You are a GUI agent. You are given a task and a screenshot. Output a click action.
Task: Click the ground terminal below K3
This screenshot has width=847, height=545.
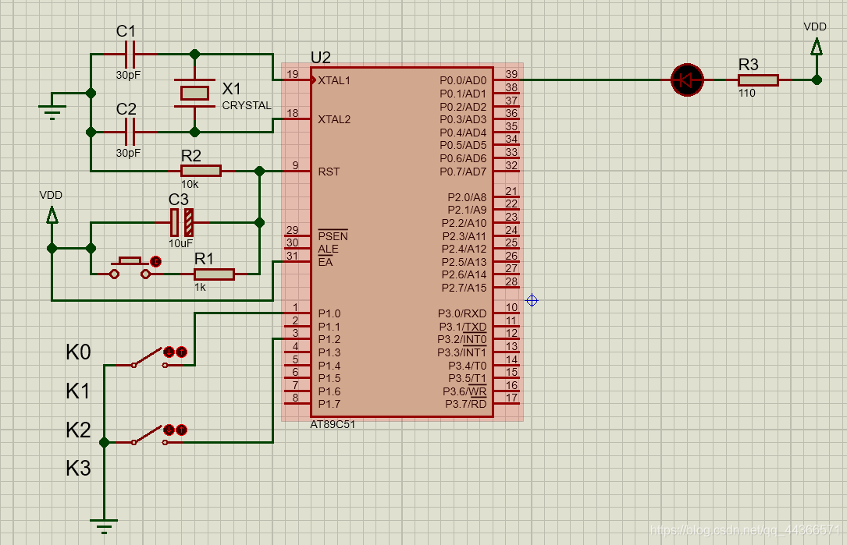pos(104,526)
